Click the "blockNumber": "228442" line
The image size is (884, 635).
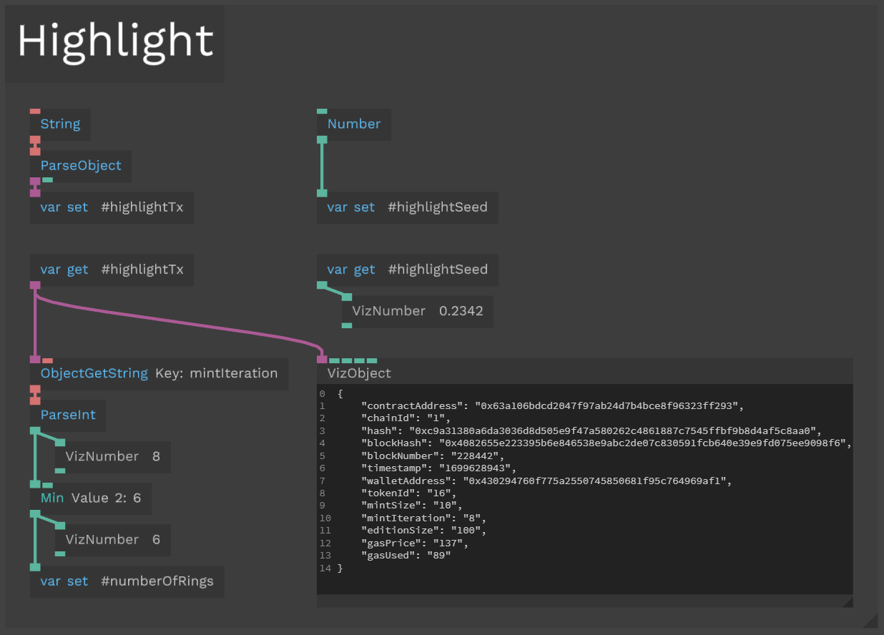point(432,456)
